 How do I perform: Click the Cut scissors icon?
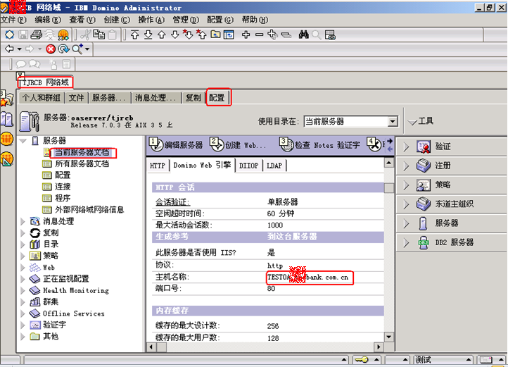pos(86,35)
